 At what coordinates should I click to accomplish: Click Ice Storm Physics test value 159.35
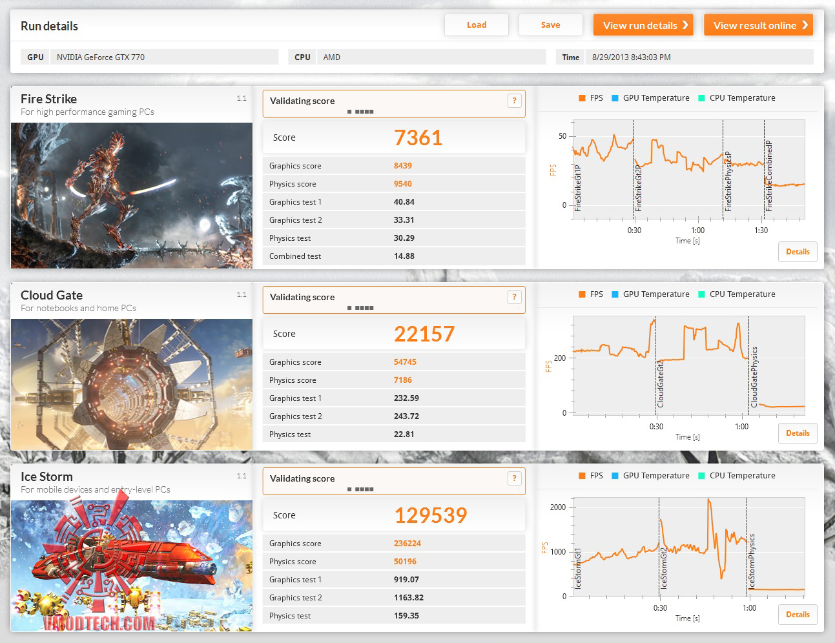coord(406,616)
